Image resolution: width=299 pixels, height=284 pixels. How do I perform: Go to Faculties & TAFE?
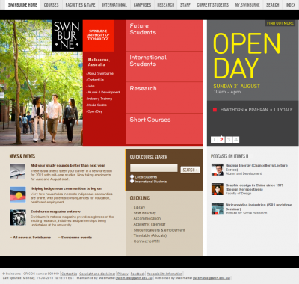tap(80, 4)
